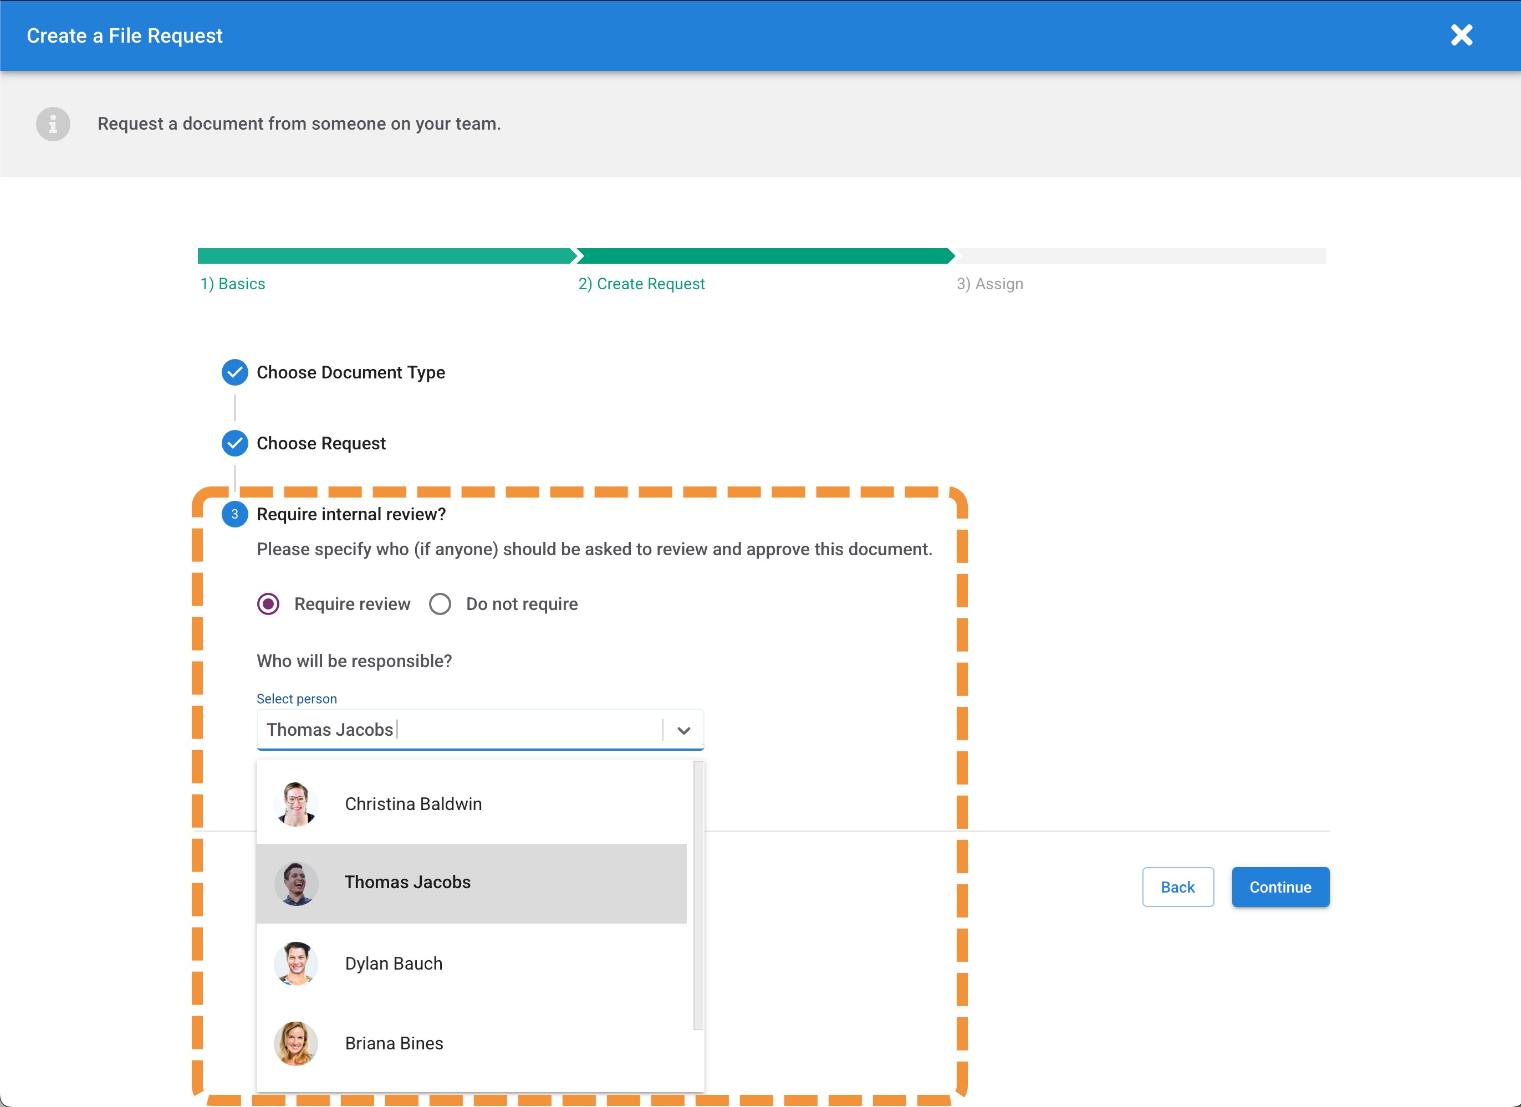Choose Dylan Bauch from the person list
Viewport: 1521px width, 1107px height.
(x=394, y=963)
